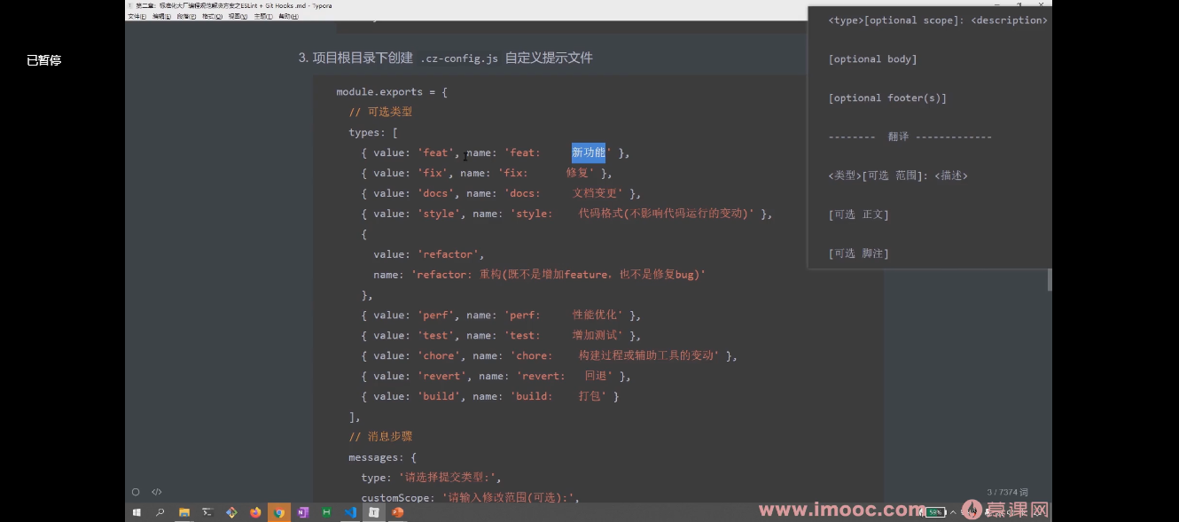Click the comment // 消息步骤
The image size is (1179, 522).
pyautogui.click(x=380, y=437)
